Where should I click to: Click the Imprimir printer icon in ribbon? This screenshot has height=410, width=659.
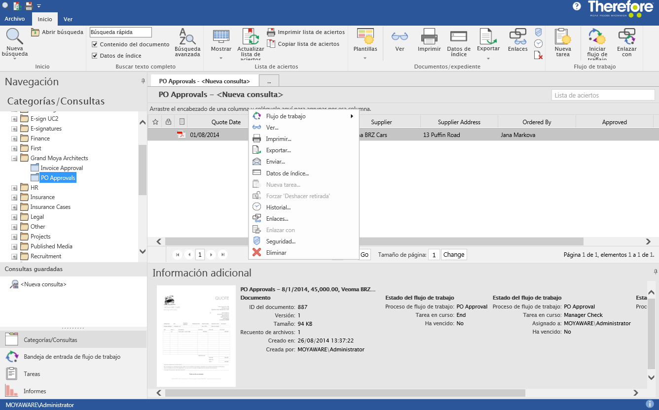pyautogui.click(x=429, y=36)
